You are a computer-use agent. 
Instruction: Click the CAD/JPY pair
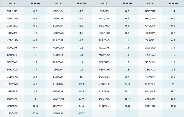[150, 26]
